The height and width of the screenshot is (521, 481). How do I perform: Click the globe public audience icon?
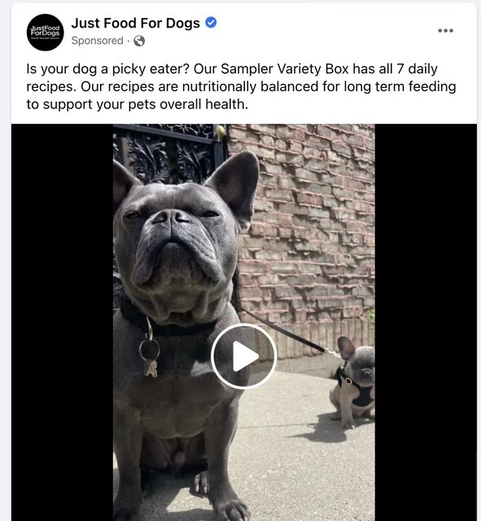tap(139, 41)
